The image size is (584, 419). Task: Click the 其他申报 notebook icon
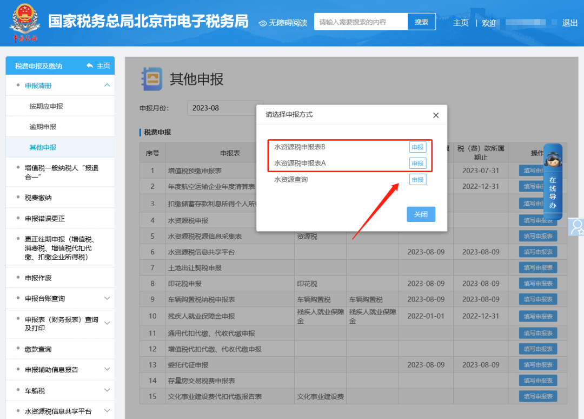coord(151,78)
